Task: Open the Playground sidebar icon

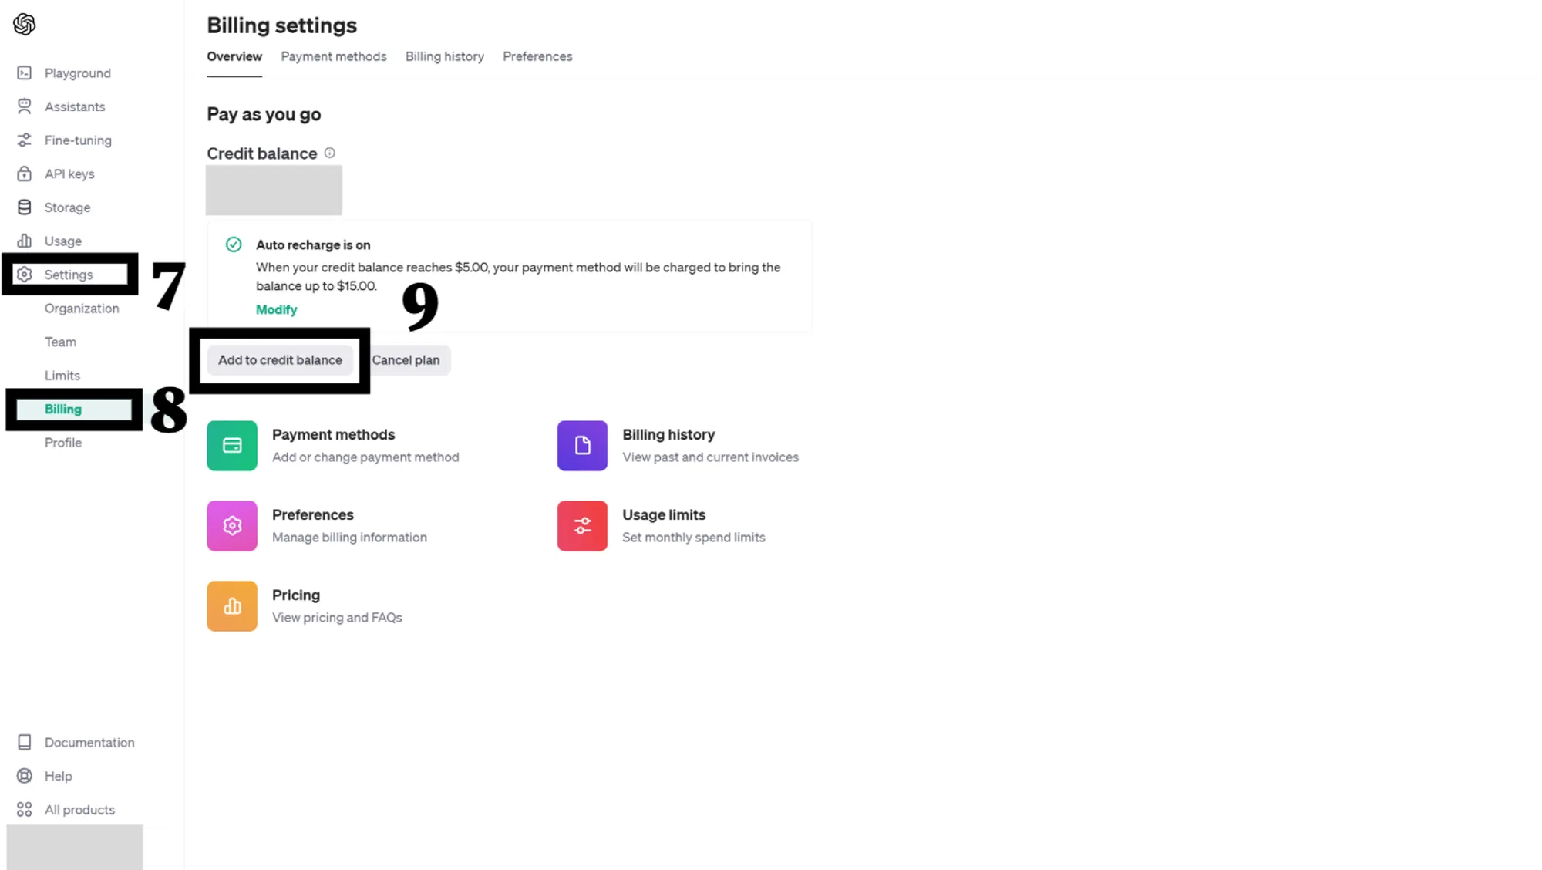Action: pos(25,73)
